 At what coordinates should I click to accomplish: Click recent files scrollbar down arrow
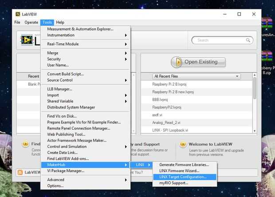coord(255,131)
